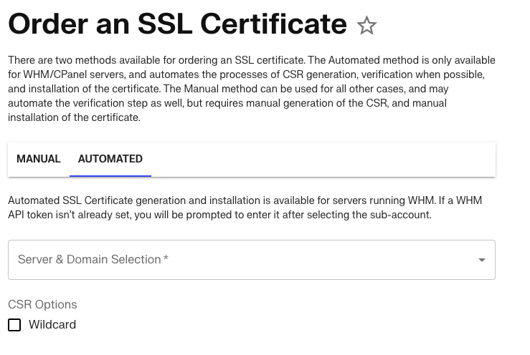Viewport: 530px width, 355px height.
Task: Click the Wildcard label text
Action: [52, 325]
